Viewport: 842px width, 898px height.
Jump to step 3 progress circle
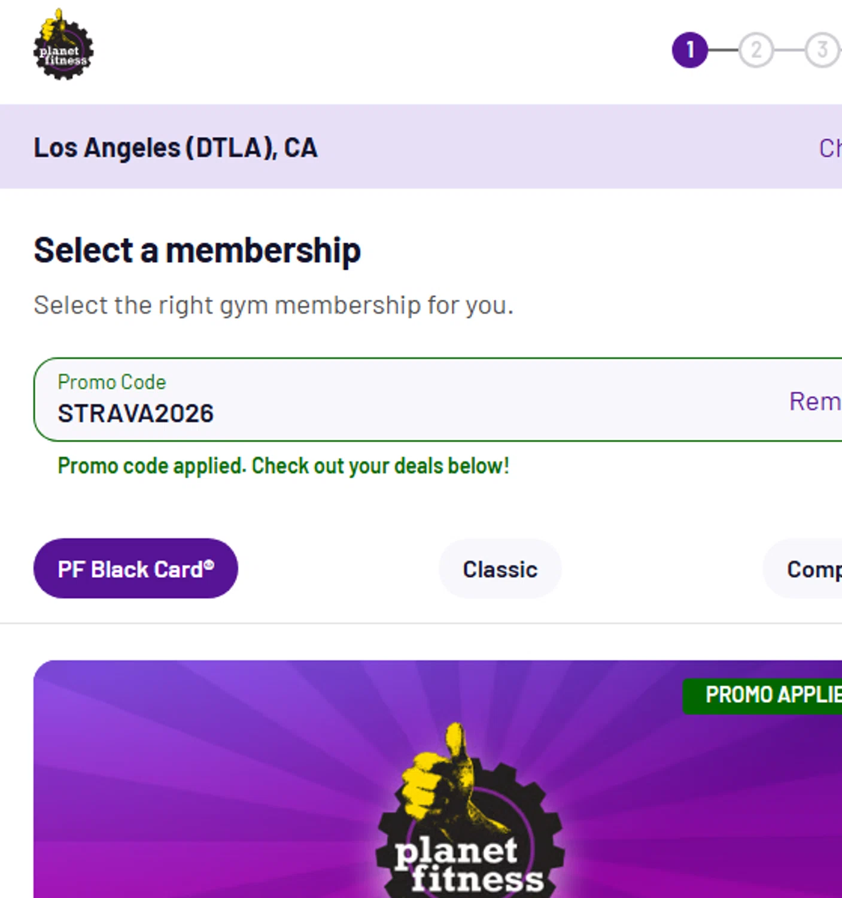pyautogui.click(x=823, y=50)
